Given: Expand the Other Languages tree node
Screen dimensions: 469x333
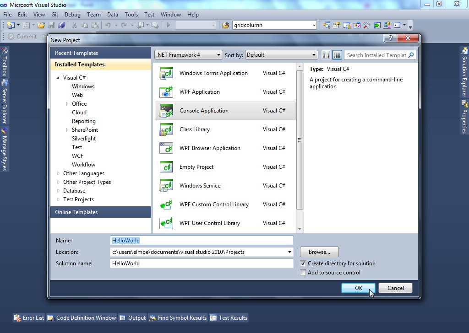Looking at the screenshot, I should click(58, 173).
